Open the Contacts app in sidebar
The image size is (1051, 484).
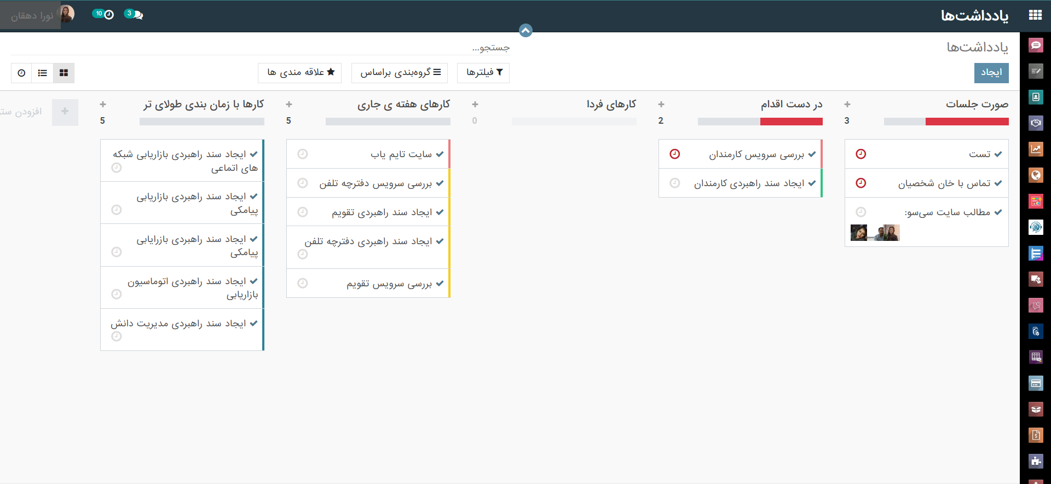click(x=1035, y=97)
